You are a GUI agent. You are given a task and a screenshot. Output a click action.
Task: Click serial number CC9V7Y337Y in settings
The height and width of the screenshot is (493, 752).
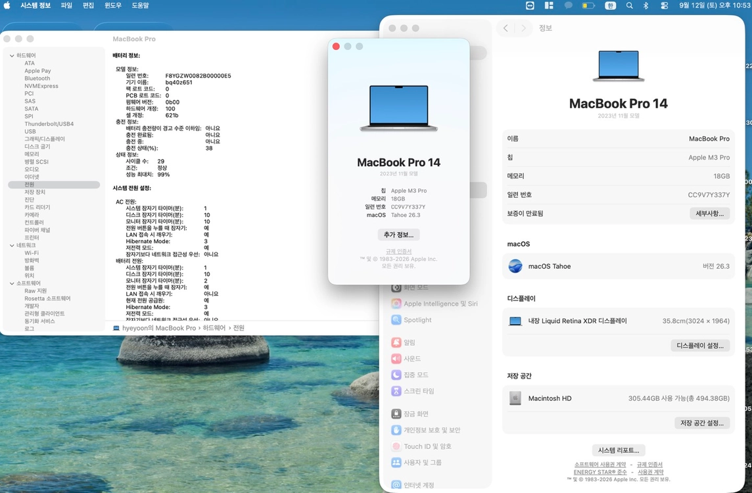[709, 195]
